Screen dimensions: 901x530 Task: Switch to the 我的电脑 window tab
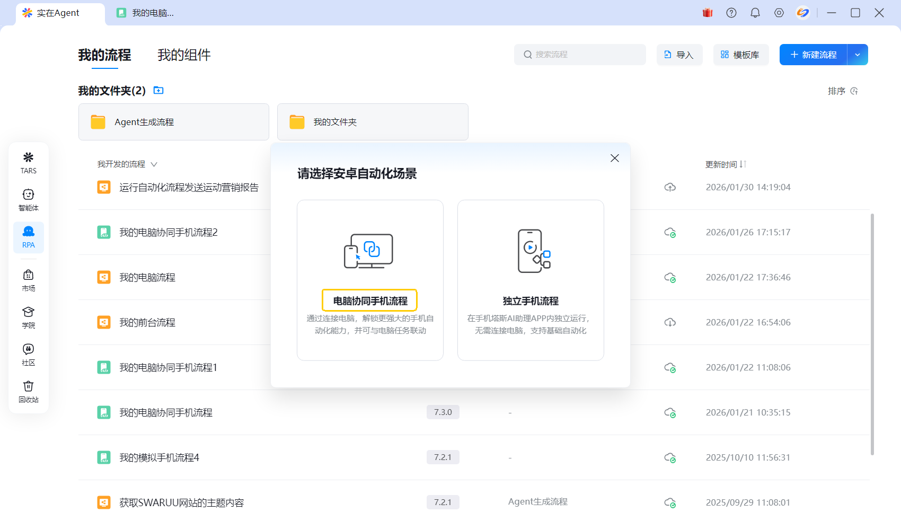point(146,13)
